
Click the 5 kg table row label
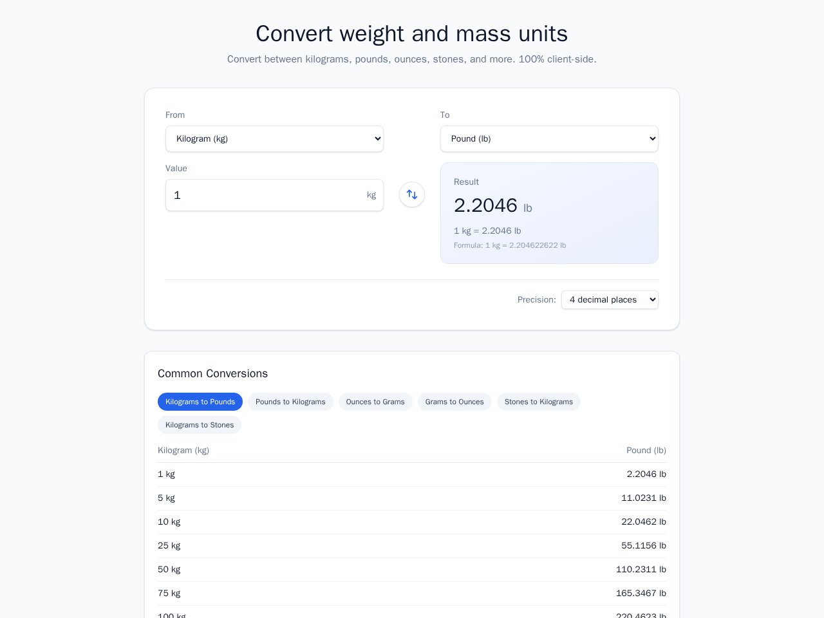166,498
